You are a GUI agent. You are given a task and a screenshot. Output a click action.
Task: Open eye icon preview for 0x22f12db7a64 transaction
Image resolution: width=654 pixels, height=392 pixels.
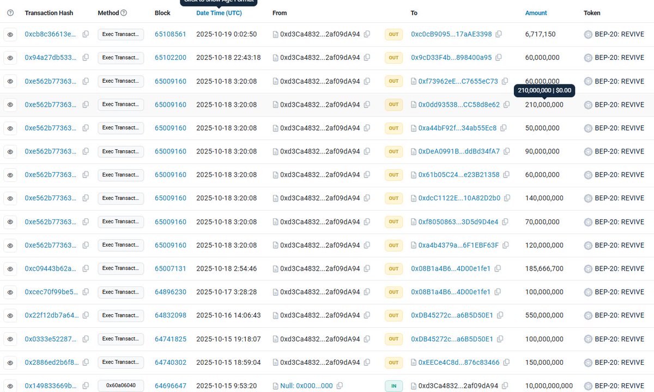click(10, 316)
